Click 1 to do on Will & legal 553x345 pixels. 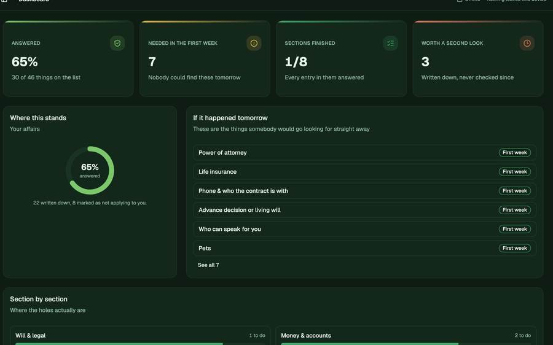(257, 336)
